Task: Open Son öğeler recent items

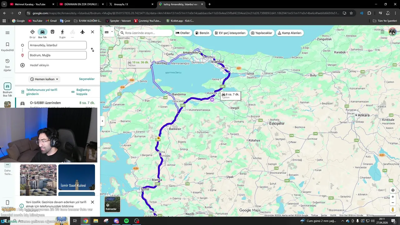Action: tap(7, 65)
